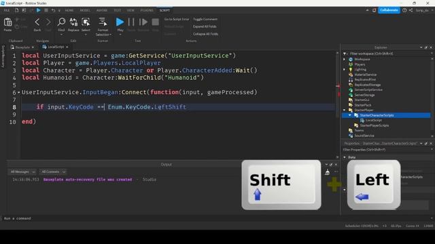Screen dimensions: 435x244
Task: Start the game with the large Play button
Action: 120,22
